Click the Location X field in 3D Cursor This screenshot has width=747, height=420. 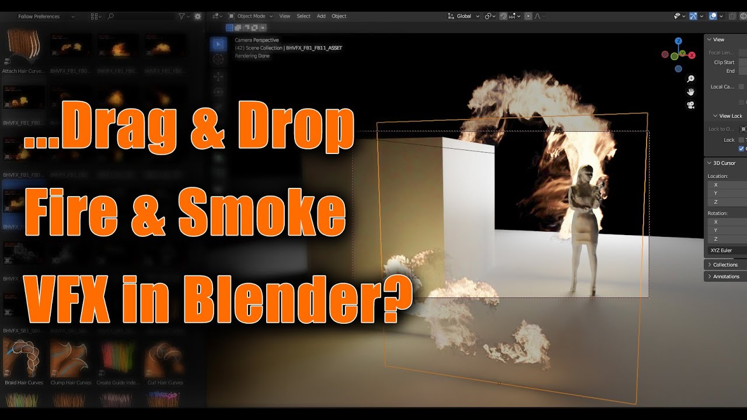click(x=727, y=185)
